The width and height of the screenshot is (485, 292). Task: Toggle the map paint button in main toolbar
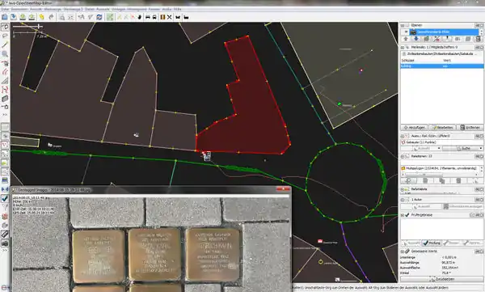(110, 17)
